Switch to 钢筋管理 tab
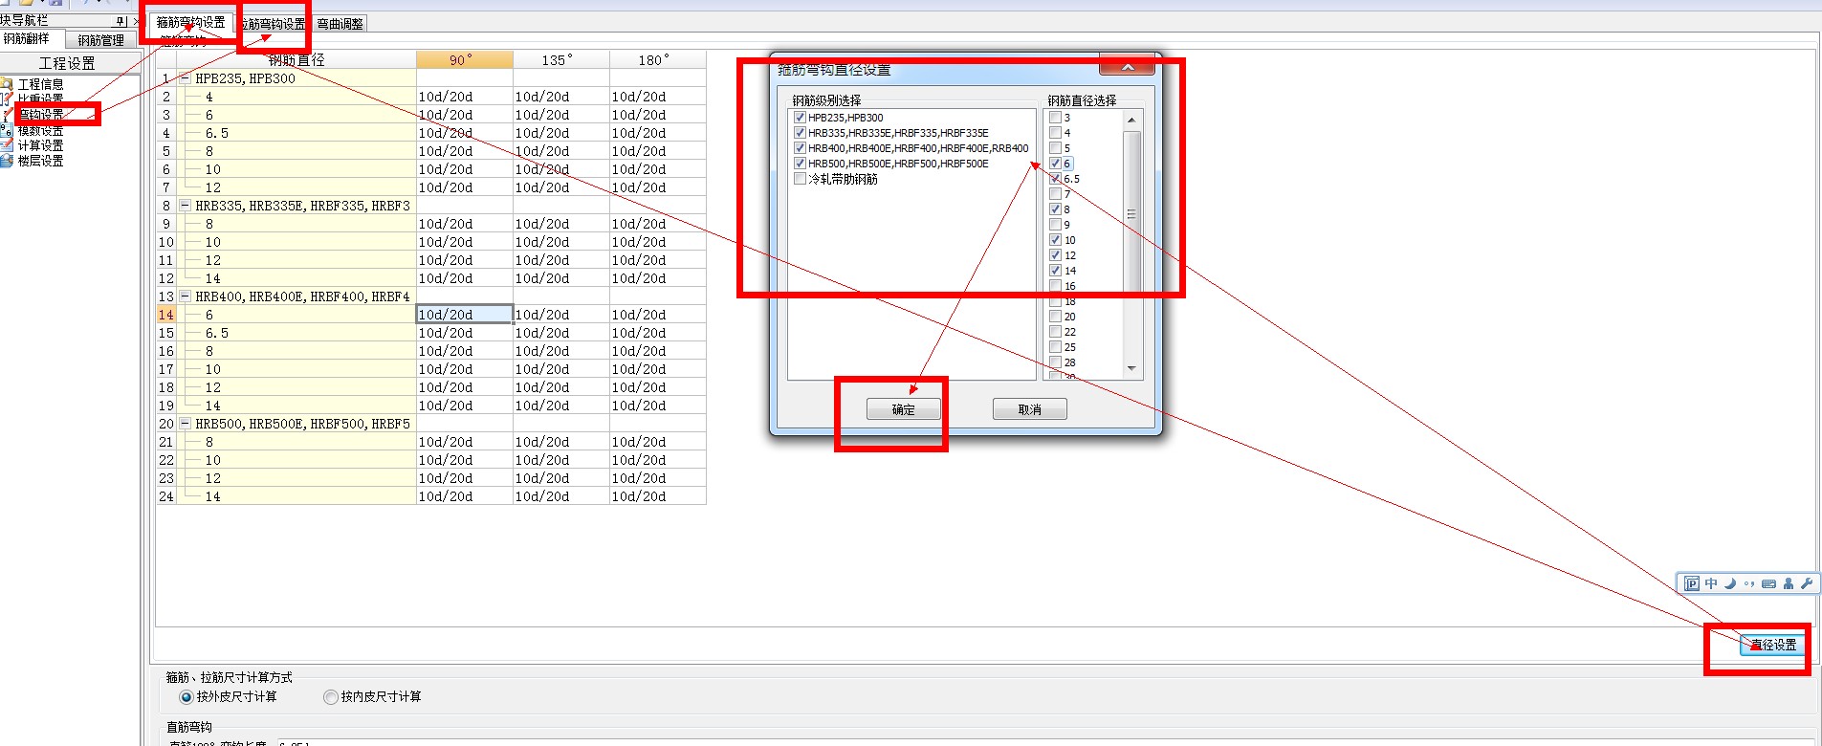The width and height of the screenshot is (1822, 746). 101,40
